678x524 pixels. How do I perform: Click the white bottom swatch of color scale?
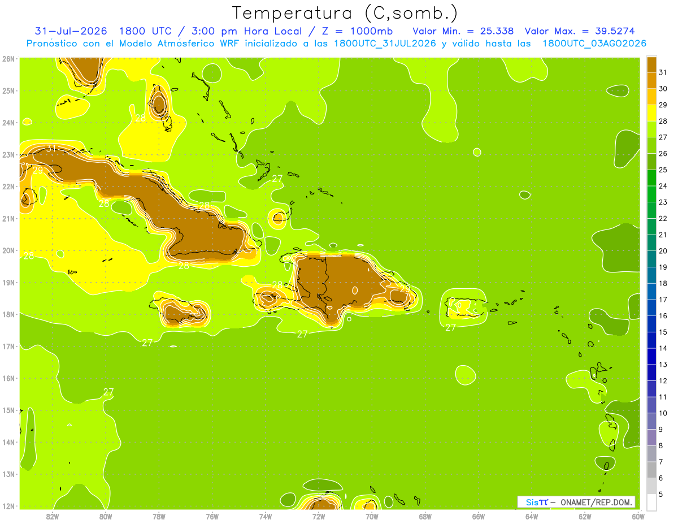pos(651,502)
